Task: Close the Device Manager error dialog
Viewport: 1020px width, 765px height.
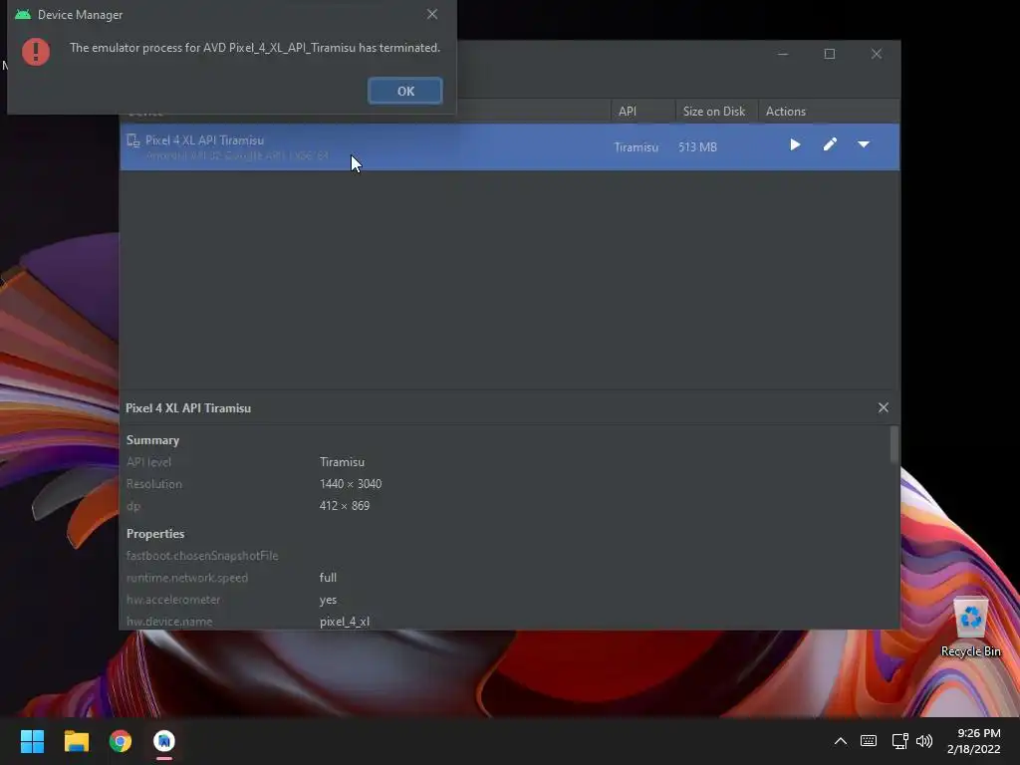Action: click(x=432, y=14)
